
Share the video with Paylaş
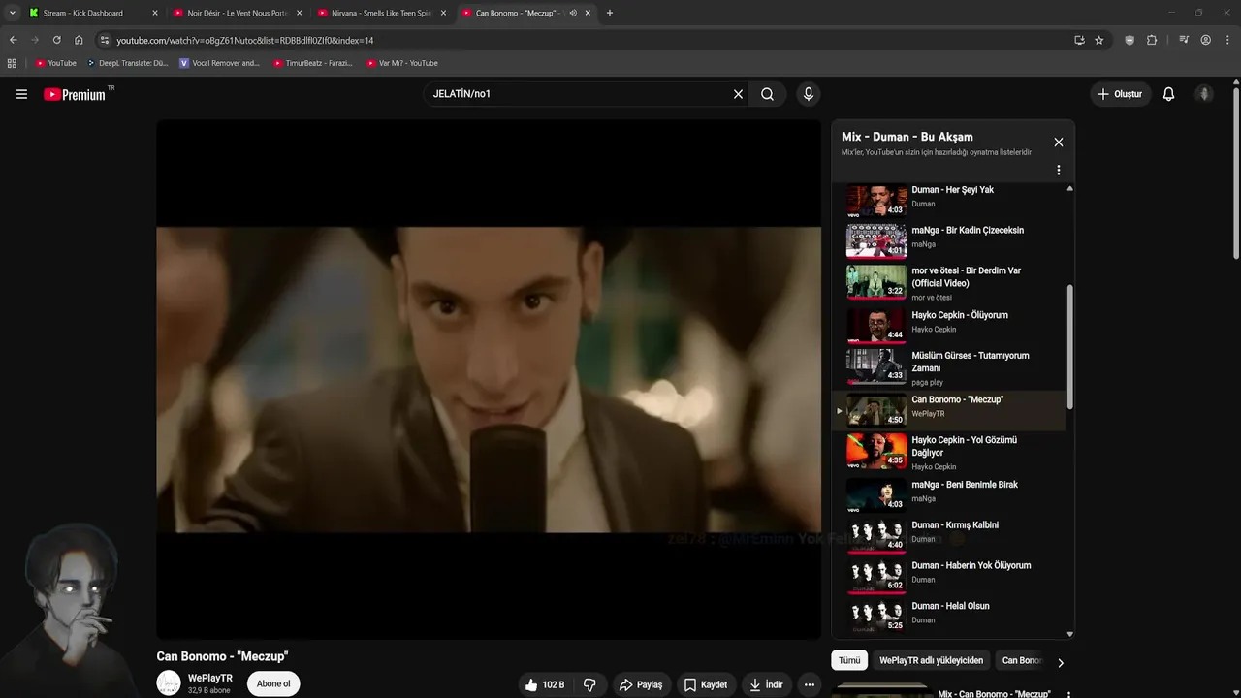coord(640,684)
